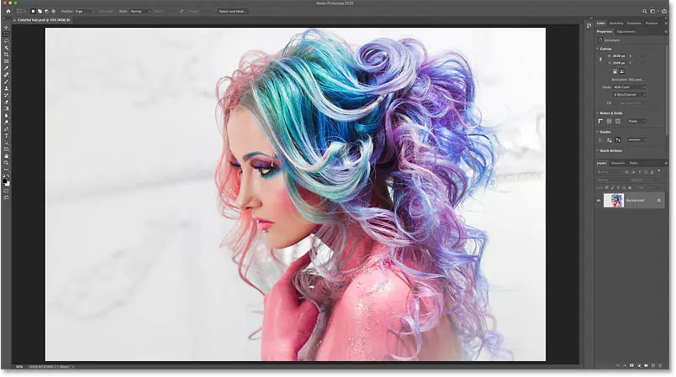Switch to the Paths tab
676x377 pixels.
tap(634, 163)
